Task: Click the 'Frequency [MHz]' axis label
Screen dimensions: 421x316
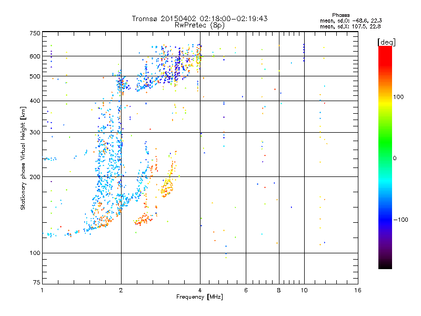Action: click(x=199, y=297)
